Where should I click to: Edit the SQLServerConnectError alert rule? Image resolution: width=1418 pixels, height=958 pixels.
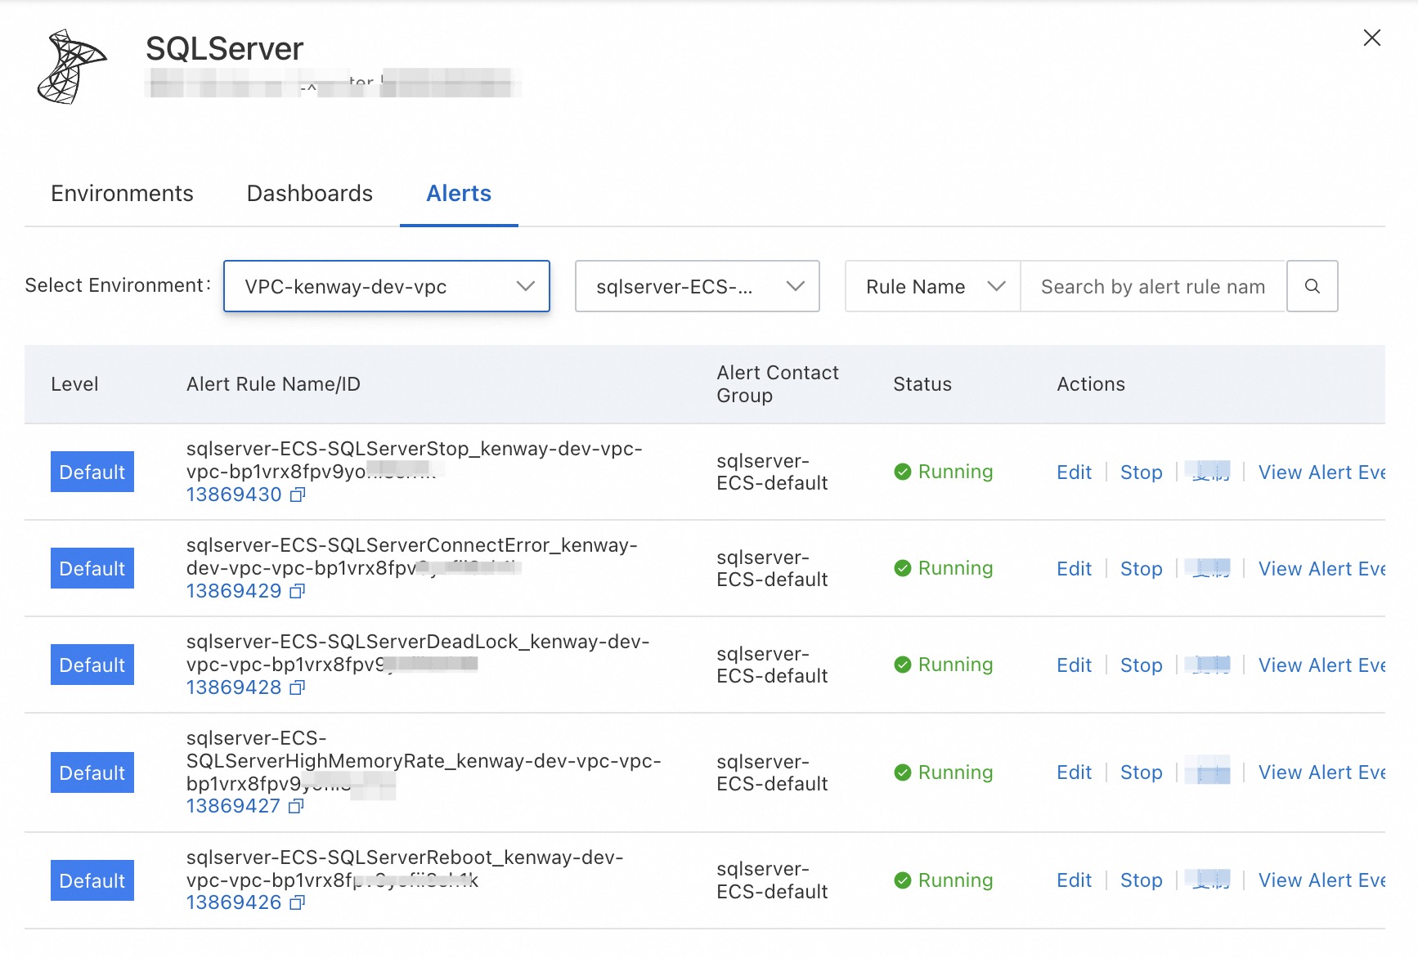pyautogui.click(x=1075, y=569)
